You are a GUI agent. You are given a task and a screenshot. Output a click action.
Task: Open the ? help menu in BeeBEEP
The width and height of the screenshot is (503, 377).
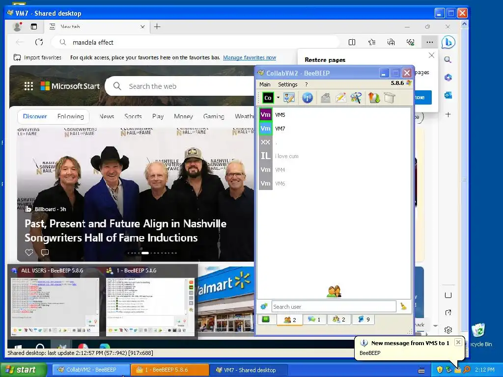coord(307,84)
